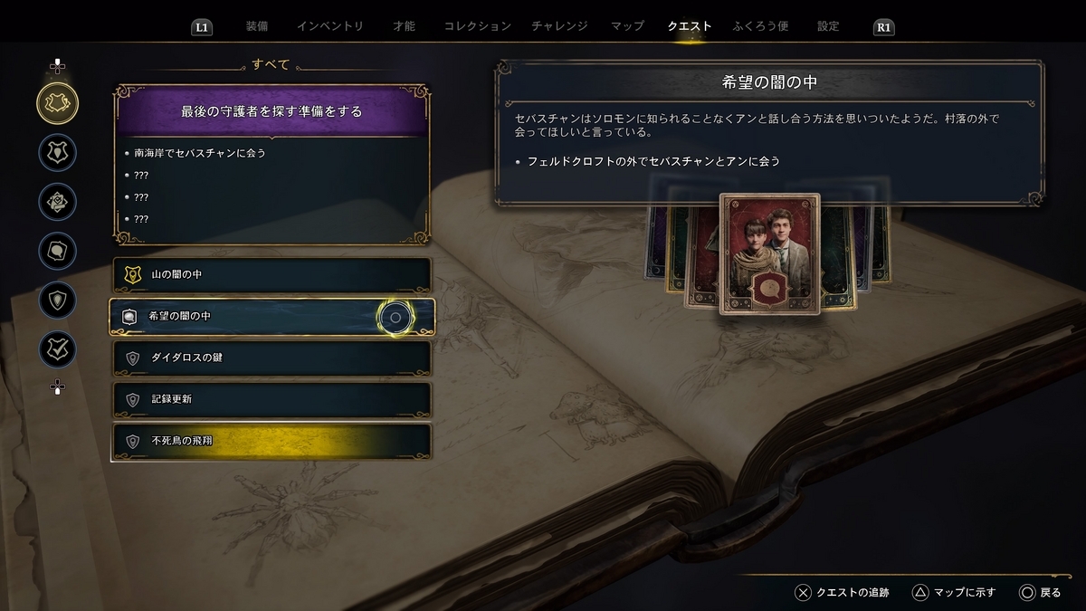The image size is (1086, 611).
Task: Click the Sebastian and Anne quest card
Action: 769,253
